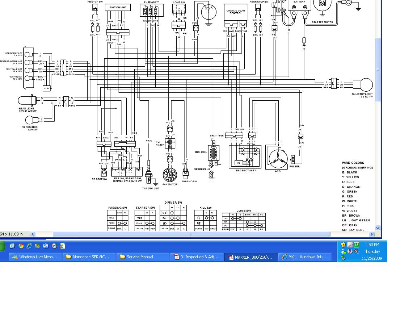Open the DAEMON Tools lightning tray icon
The width and height of the screenshot is (417, 313).
coord(350,251)
